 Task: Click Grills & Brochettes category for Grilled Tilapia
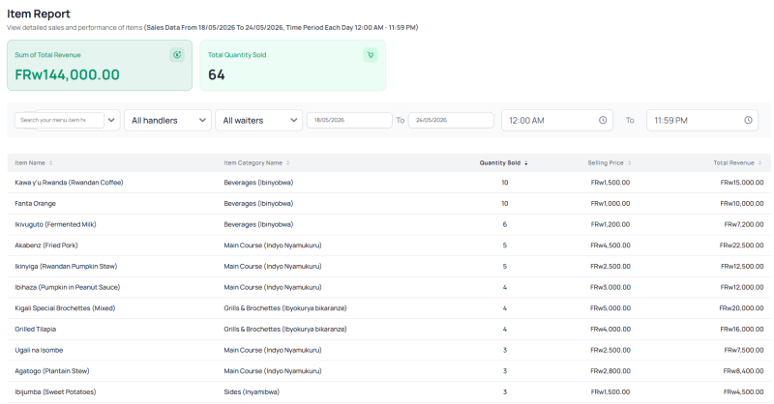(285, 329)
